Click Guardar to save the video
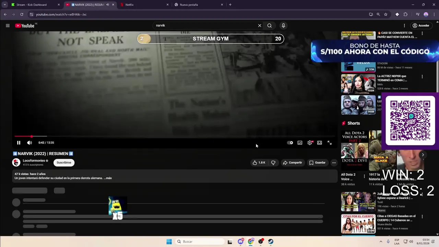The height and width of the screenshot is (247, 439). (317, 163)
